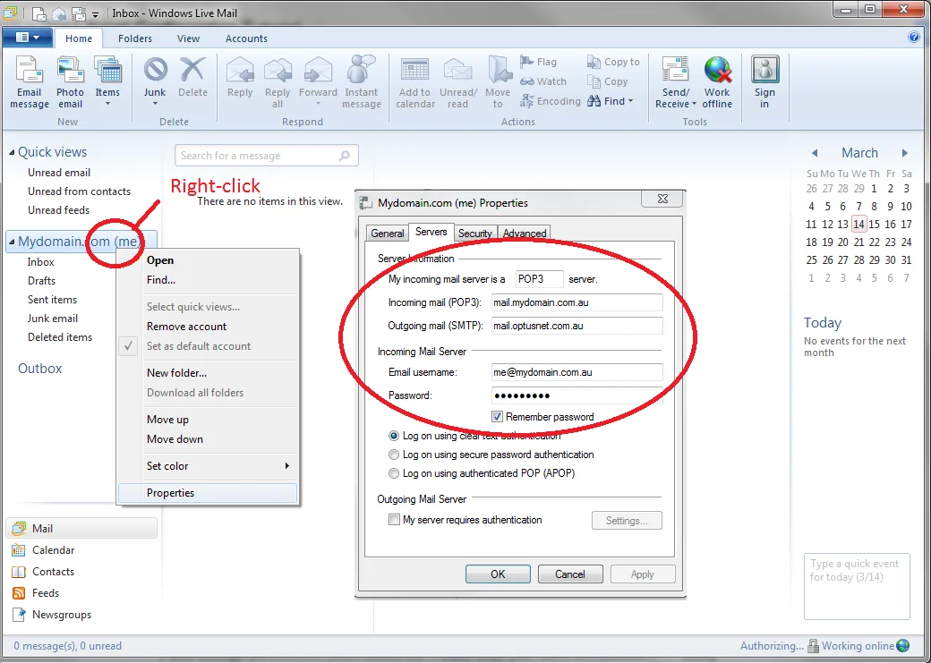Open the Security tab in Properties
The width and height of the screenshot is (931, 663).
pyautogui.click(x=475, y=234)
